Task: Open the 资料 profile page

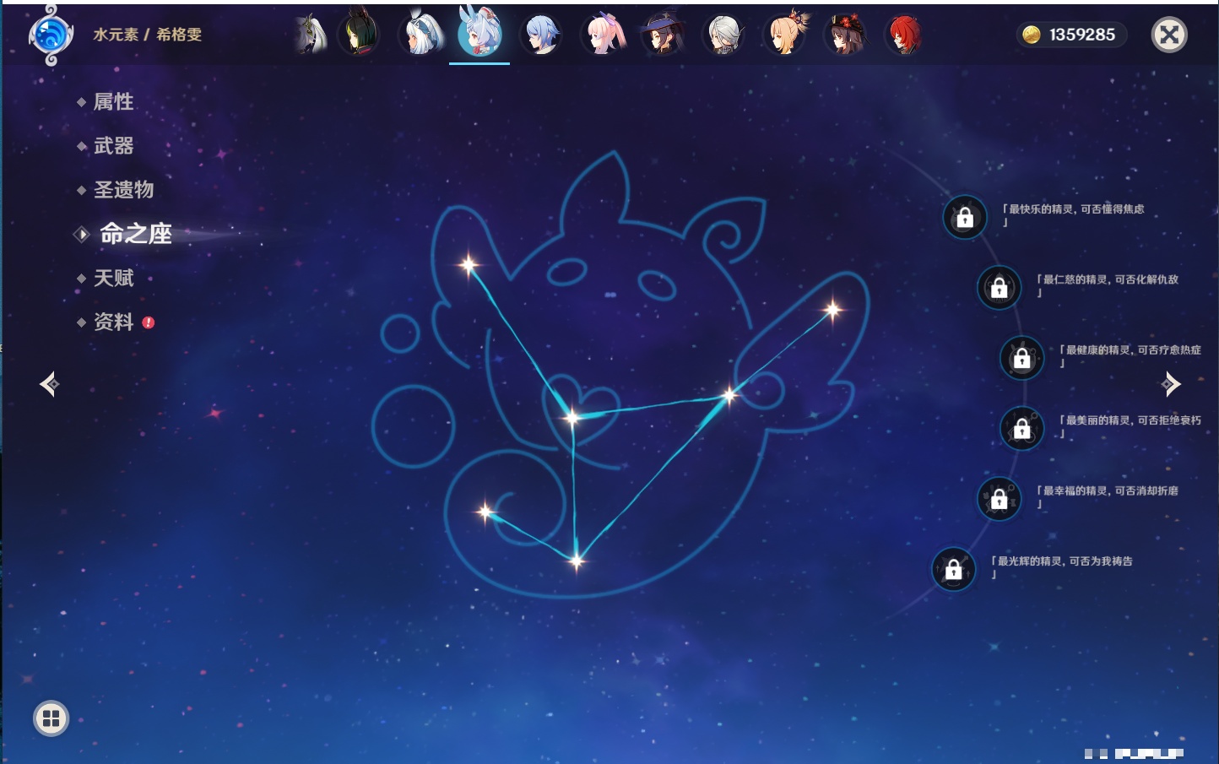Action: coord(113,322)
